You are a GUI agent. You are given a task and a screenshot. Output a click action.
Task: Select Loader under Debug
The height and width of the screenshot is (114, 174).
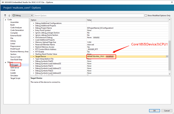(x=13, y=73)
